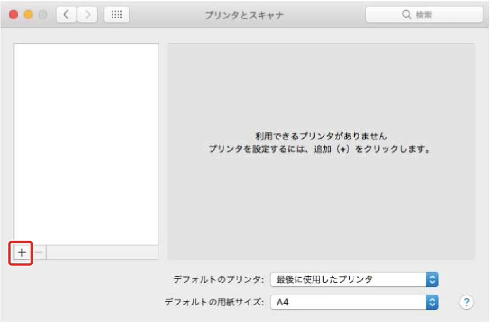
Task: Click the プリンタとスキャナ window title
Action: pyautogui.click(x=244, y=15)
